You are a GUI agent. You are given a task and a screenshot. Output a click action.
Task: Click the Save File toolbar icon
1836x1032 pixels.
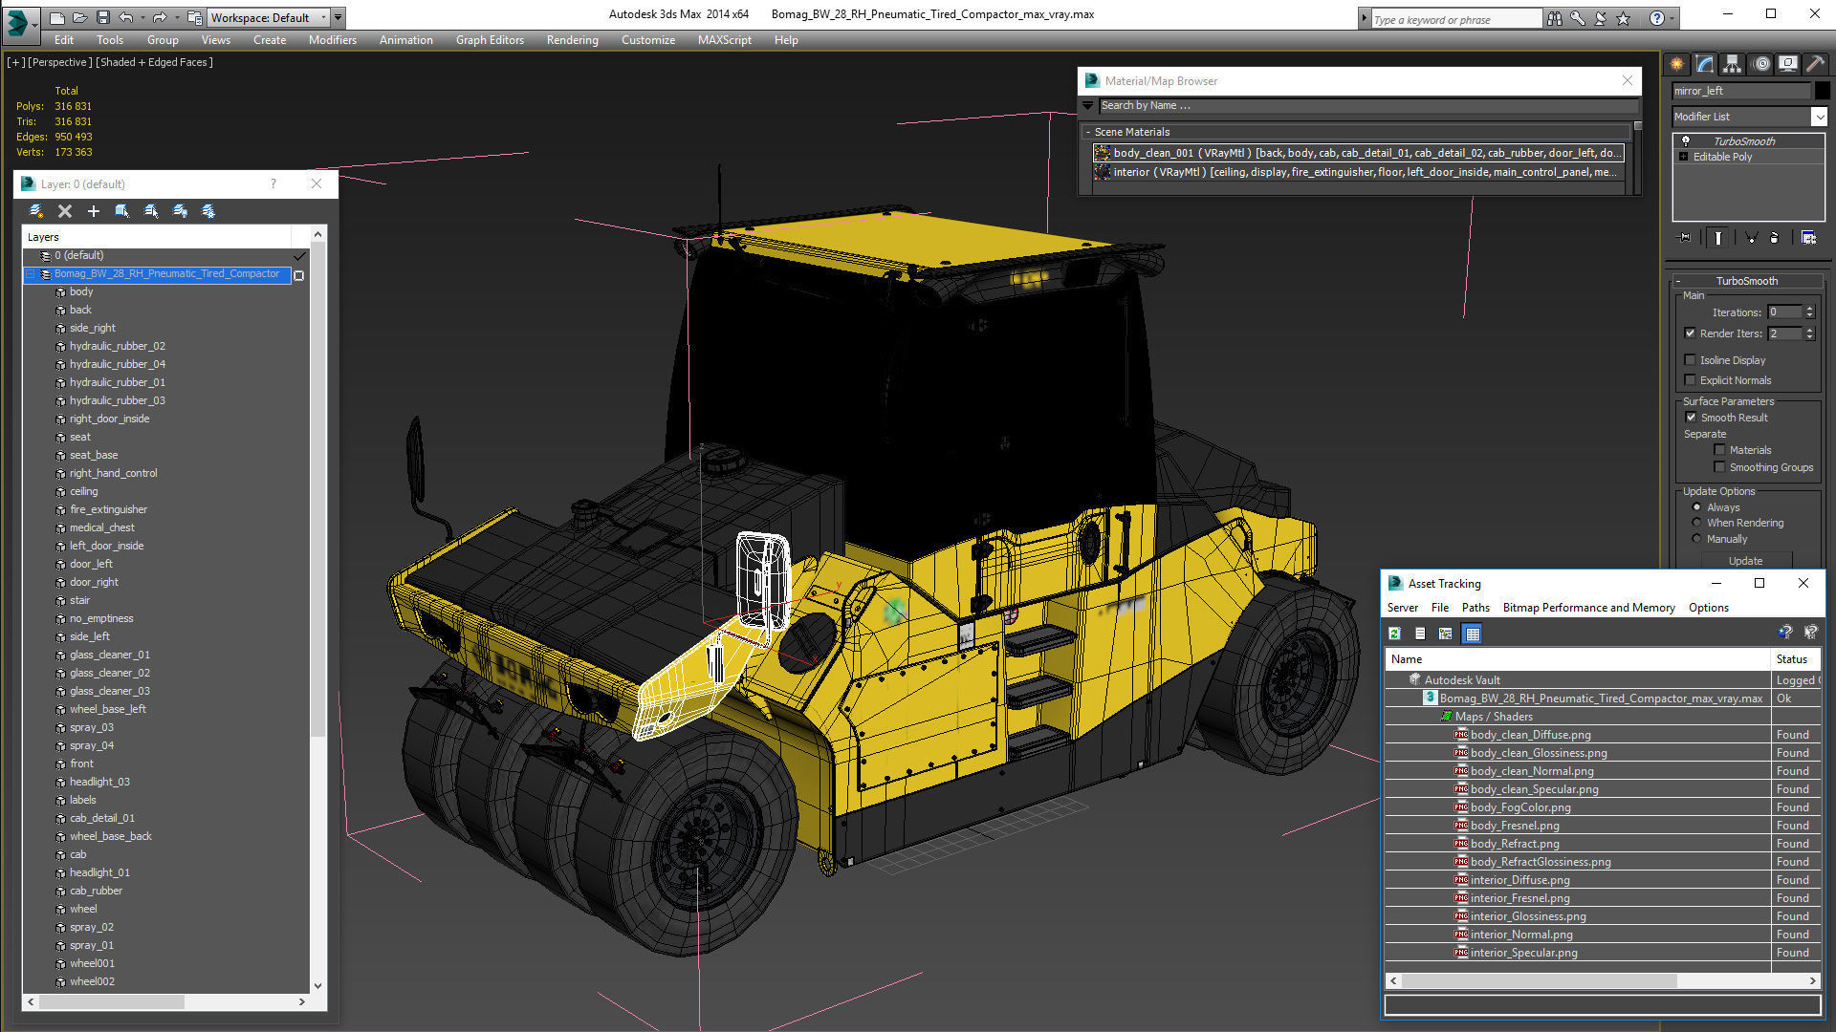coord(103,17)
